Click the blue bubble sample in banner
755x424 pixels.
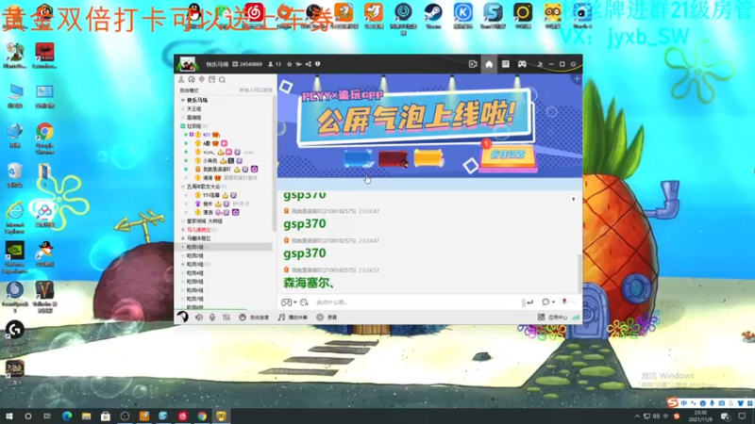click(x=359, y=158)
